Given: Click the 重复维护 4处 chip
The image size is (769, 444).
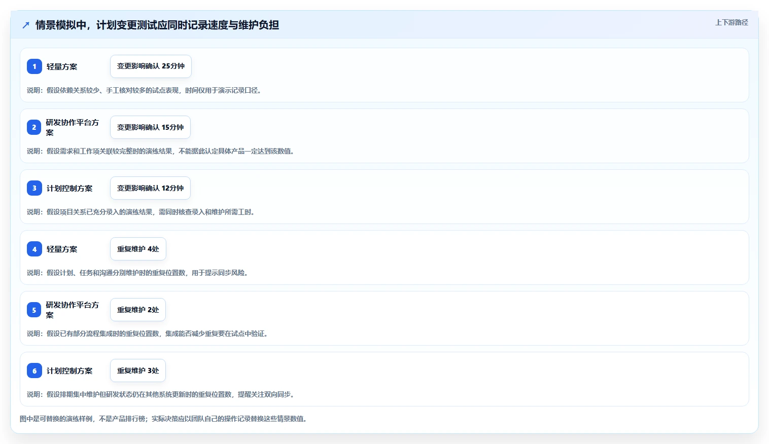Looking at the screenshot, I should click(138, 249).
